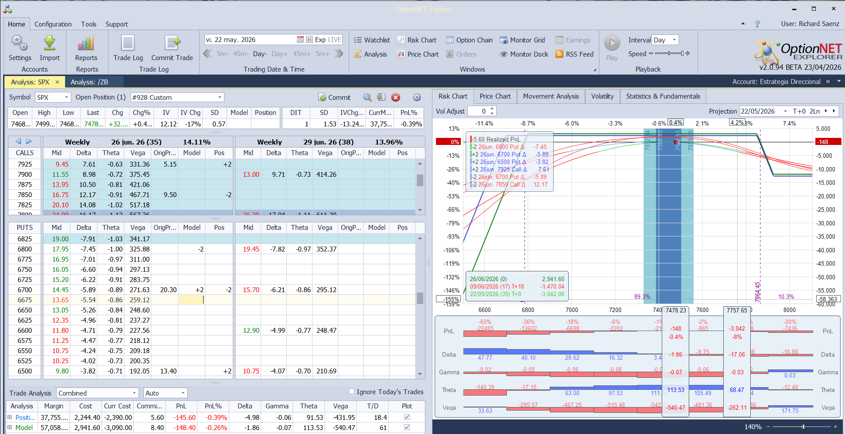
Task: Open the RSS Feed window
Action: [575, 54]
